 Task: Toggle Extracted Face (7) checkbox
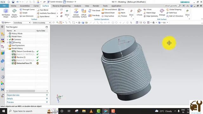[x=13, y=63]
